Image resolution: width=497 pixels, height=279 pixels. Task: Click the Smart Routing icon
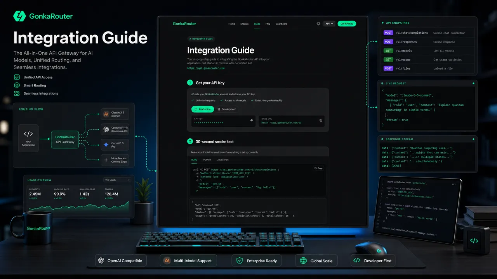pos(17,85)
